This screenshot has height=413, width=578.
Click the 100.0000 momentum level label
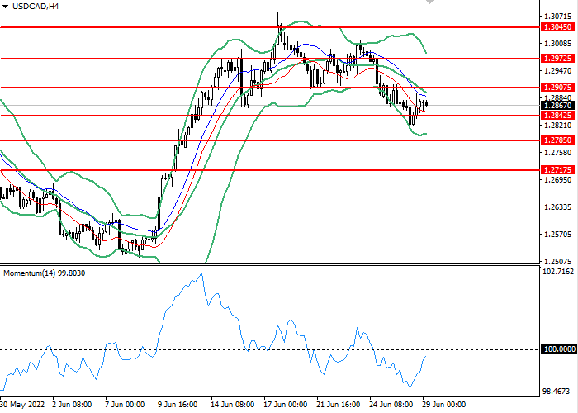point(557,350)
